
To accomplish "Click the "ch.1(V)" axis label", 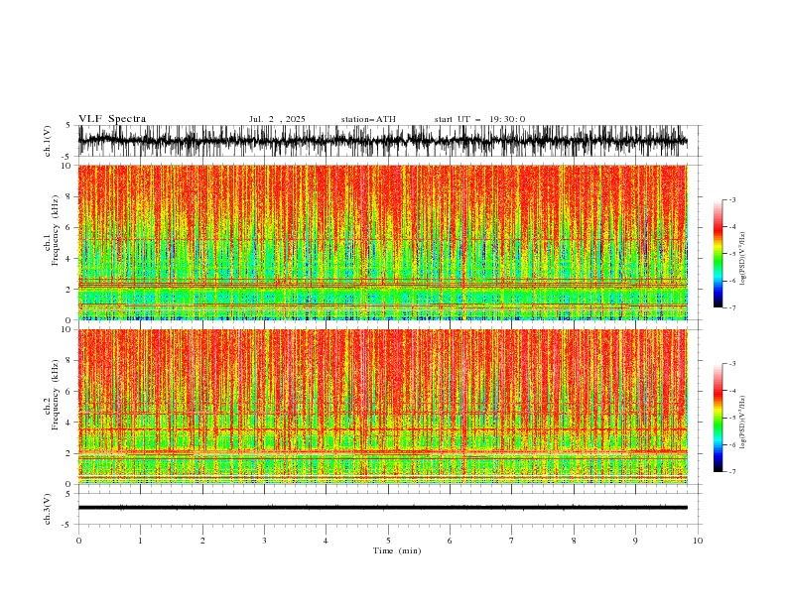I will coord(48,141).
